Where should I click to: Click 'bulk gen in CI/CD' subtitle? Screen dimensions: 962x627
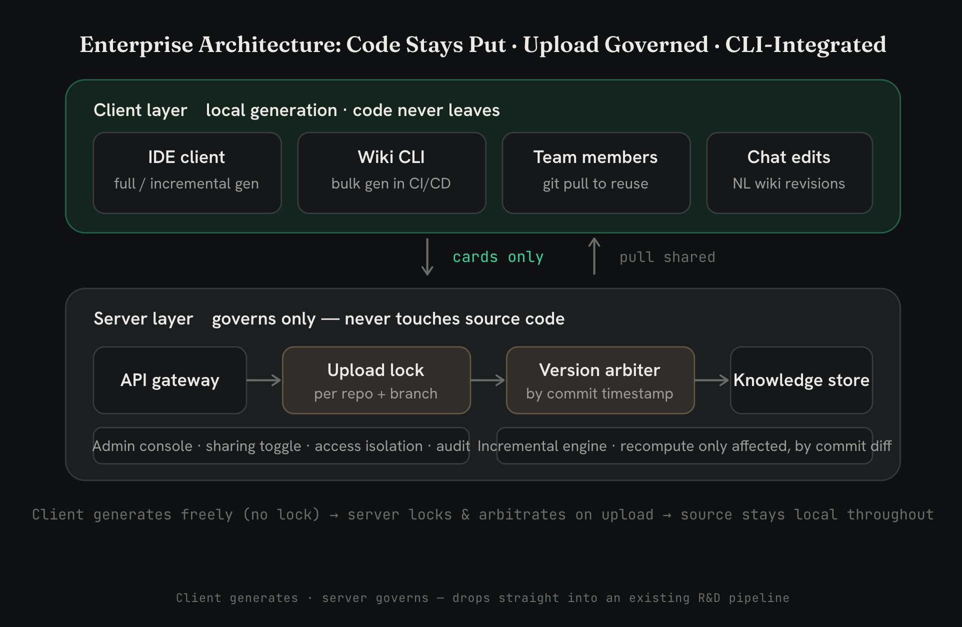click(391, 183)
